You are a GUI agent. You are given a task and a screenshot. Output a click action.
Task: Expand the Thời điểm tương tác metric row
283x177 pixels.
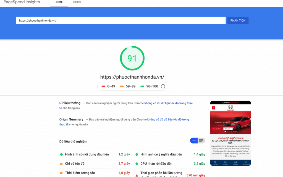click(x=80, y=173)
